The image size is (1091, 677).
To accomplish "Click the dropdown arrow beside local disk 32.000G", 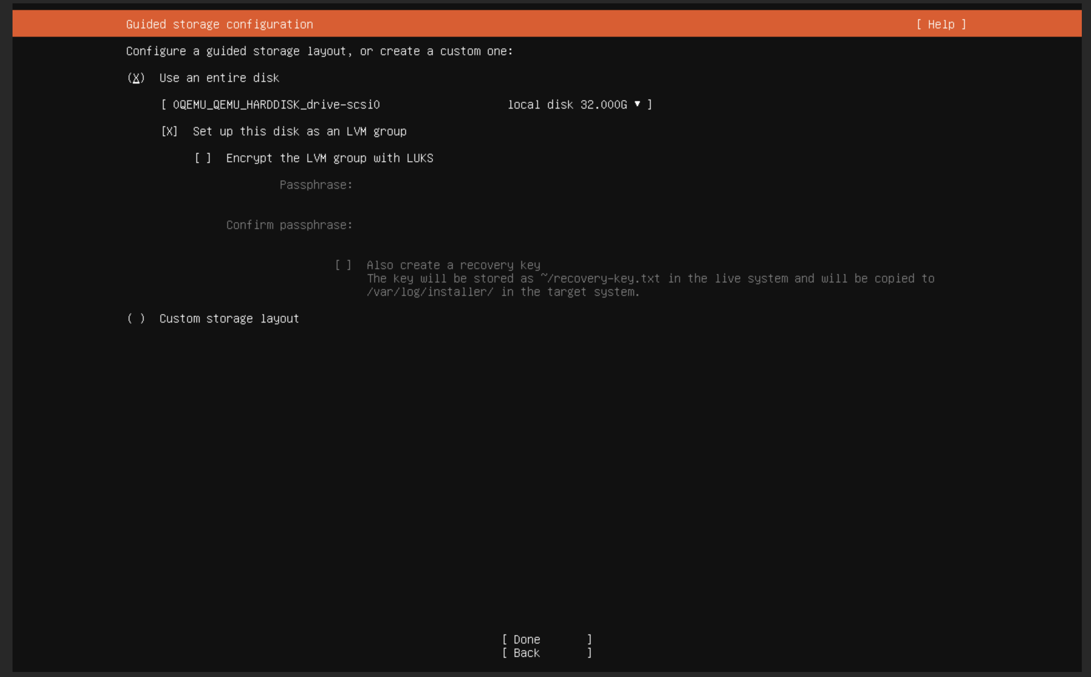I will pos(637,104).
